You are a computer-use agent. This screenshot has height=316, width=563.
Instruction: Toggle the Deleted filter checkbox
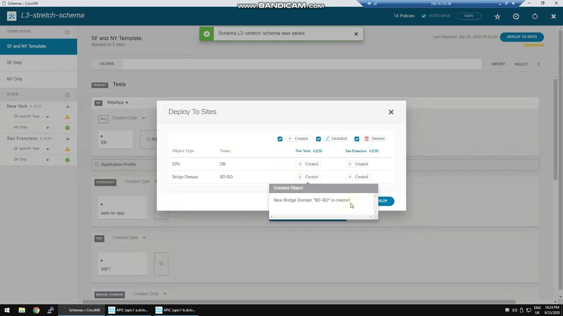[357, 139]
